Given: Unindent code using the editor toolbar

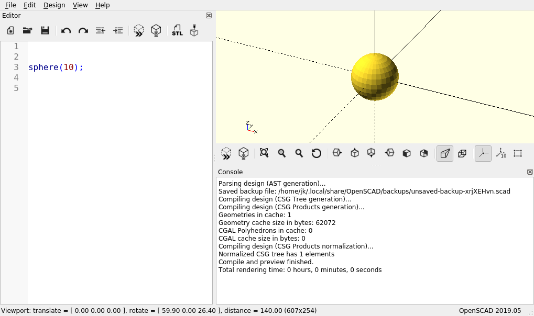Looking at the screenshot, I should pyautogui.click(x=101, y=30).
